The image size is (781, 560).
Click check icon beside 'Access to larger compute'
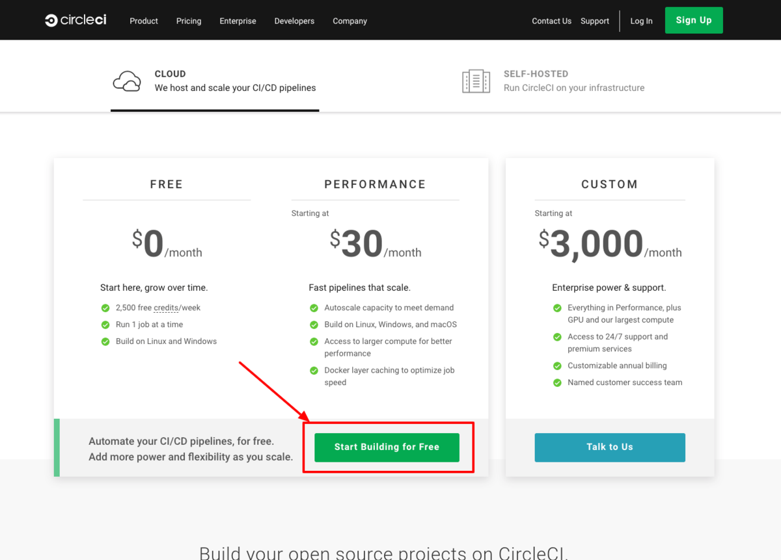[x=314, y=341]
